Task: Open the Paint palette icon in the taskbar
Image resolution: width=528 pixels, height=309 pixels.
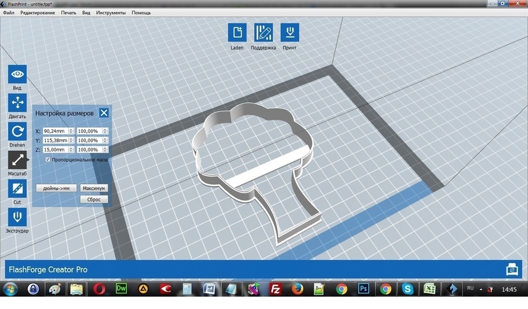Action: [x=55, y=289]
